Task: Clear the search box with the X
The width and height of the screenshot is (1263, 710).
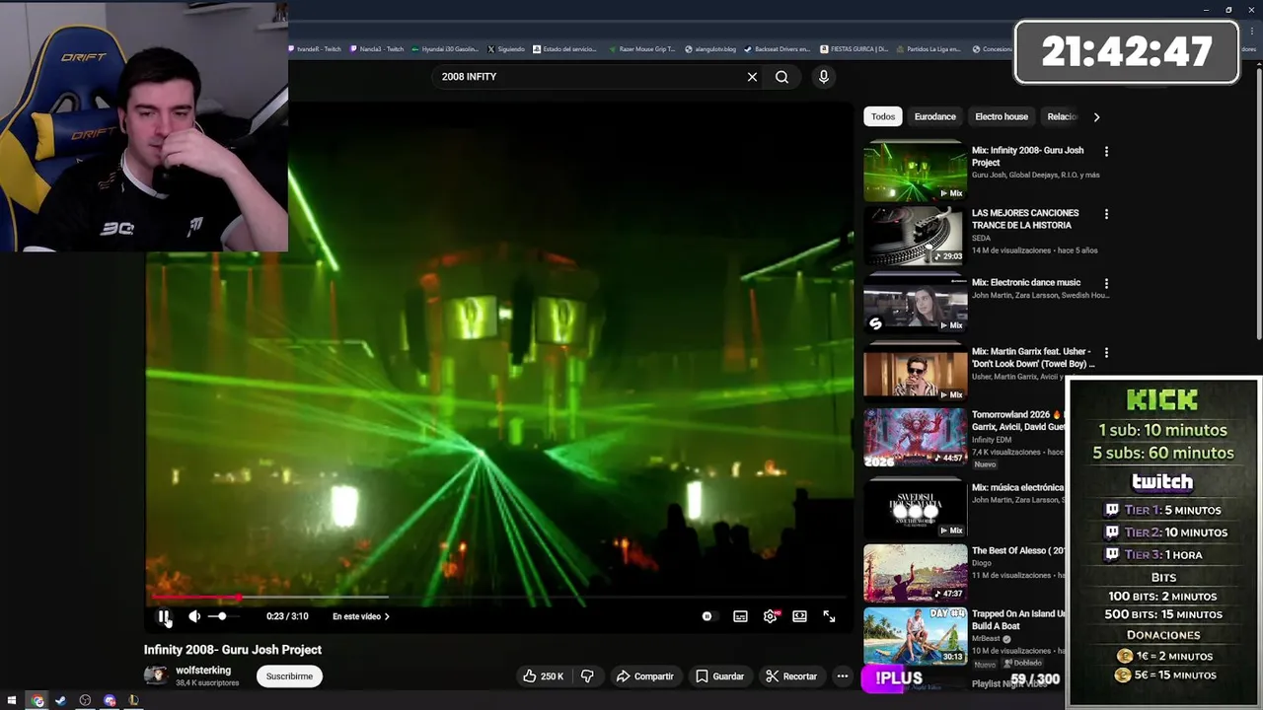Action: [752, 77]
